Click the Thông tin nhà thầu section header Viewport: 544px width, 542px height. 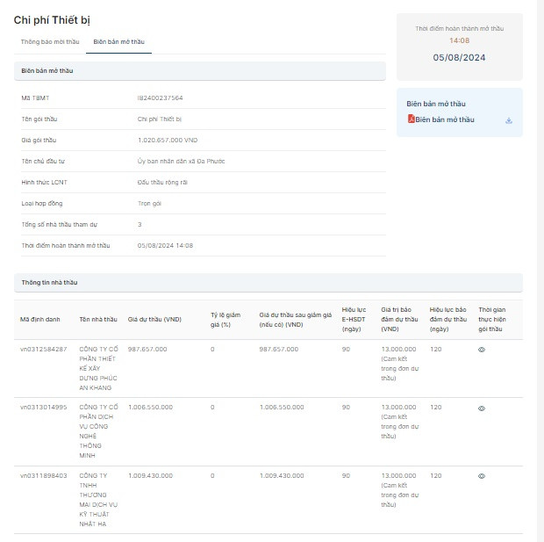click(50, 282)
